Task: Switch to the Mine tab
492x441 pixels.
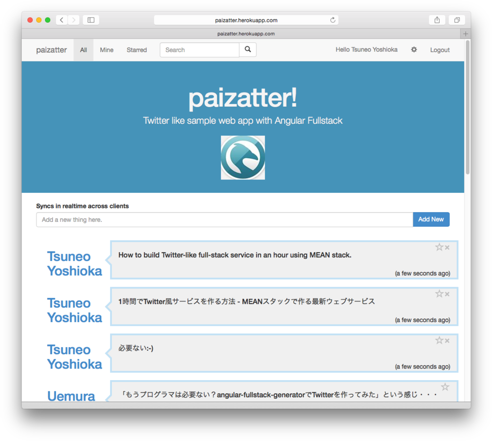Action: [107, 50]
